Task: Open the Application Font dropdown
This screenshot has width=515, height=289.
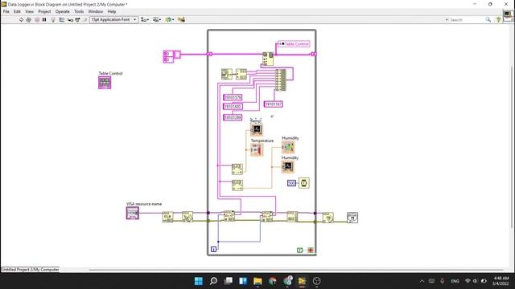Action: pos(113,19)
